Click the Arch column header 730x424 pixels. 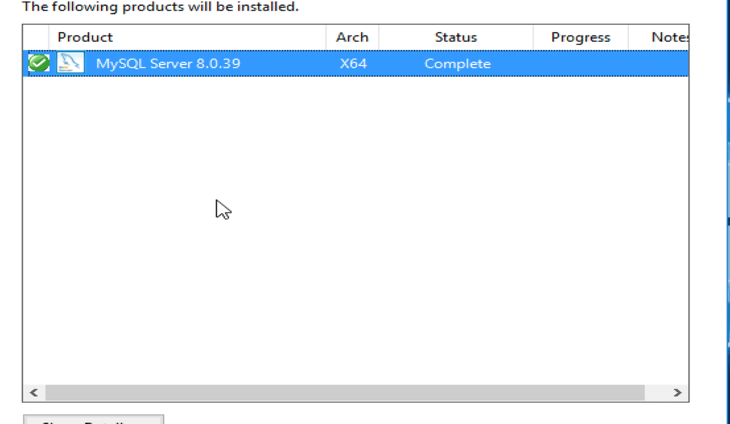click(x=352, y=38)
